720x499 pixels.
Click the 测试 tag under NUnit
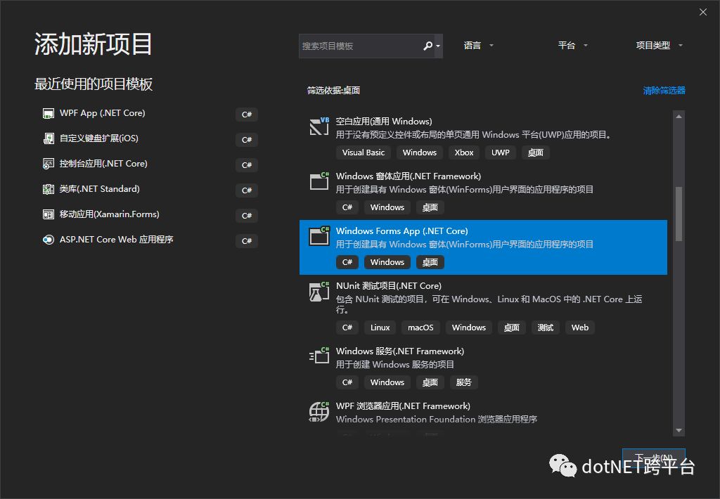click(546, 328)
